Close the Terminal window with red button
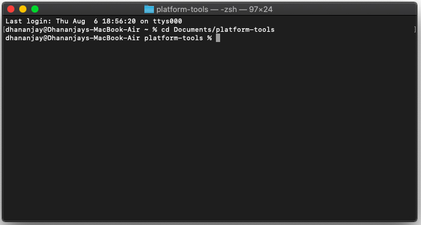 (x=11, y=9)
